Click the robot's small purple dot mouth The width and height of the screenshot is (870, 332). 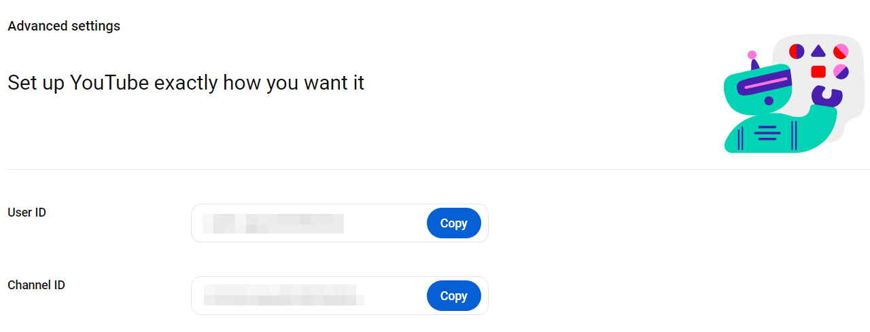click(x=769, y=101)
